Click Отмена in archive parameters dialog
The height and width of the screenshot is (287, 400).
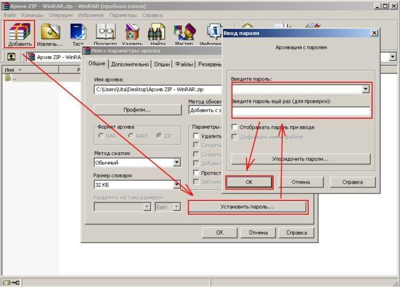click(x=258, y=232)
